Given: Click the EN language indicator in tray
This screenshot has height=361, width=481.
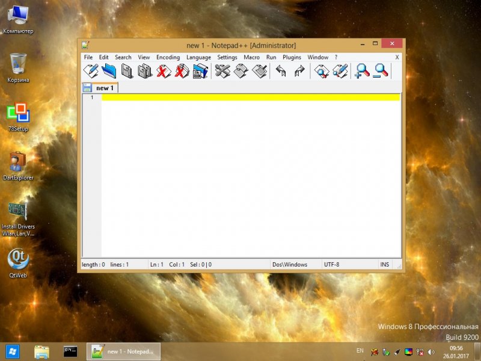Looking at the screenshot, I should coord(360,351).
